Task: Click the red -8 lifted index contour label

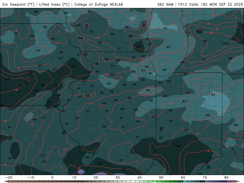Action: pos(15,90)
